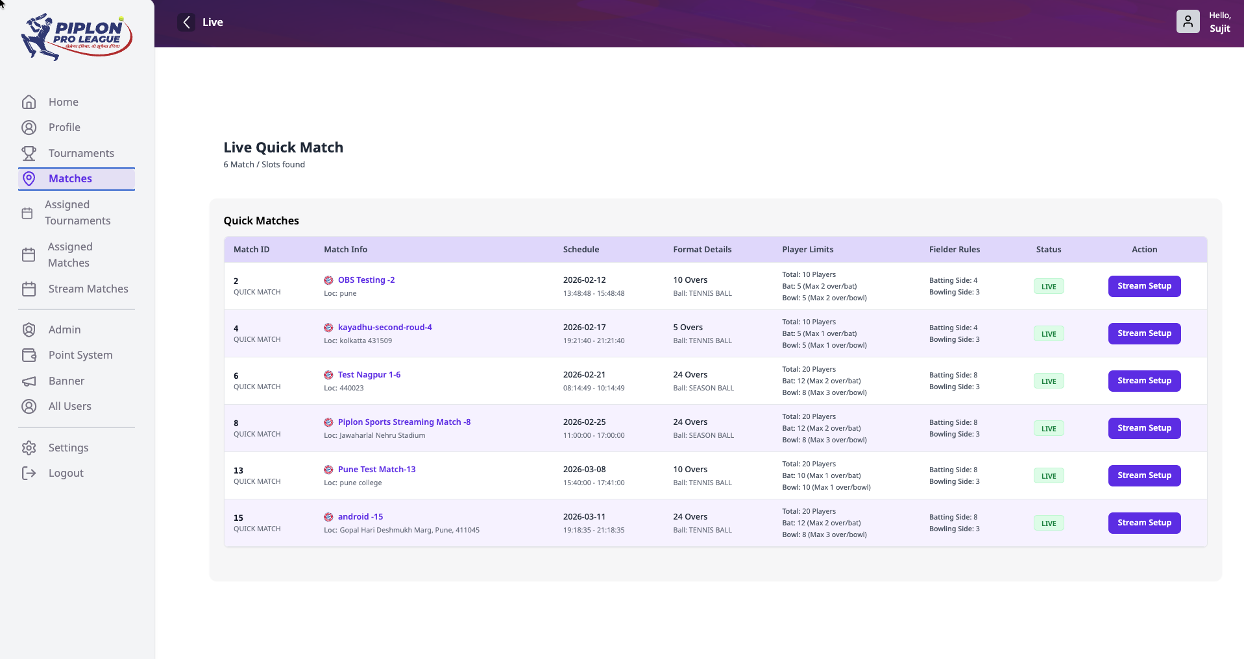
Task: Click the Piplon Pro League logo
Action: [77, 37]
